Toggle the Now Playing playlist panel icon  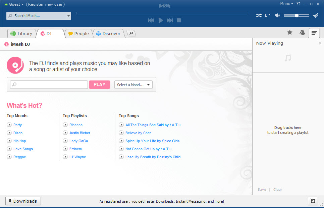pyautogui.click(x=314, y=33)
